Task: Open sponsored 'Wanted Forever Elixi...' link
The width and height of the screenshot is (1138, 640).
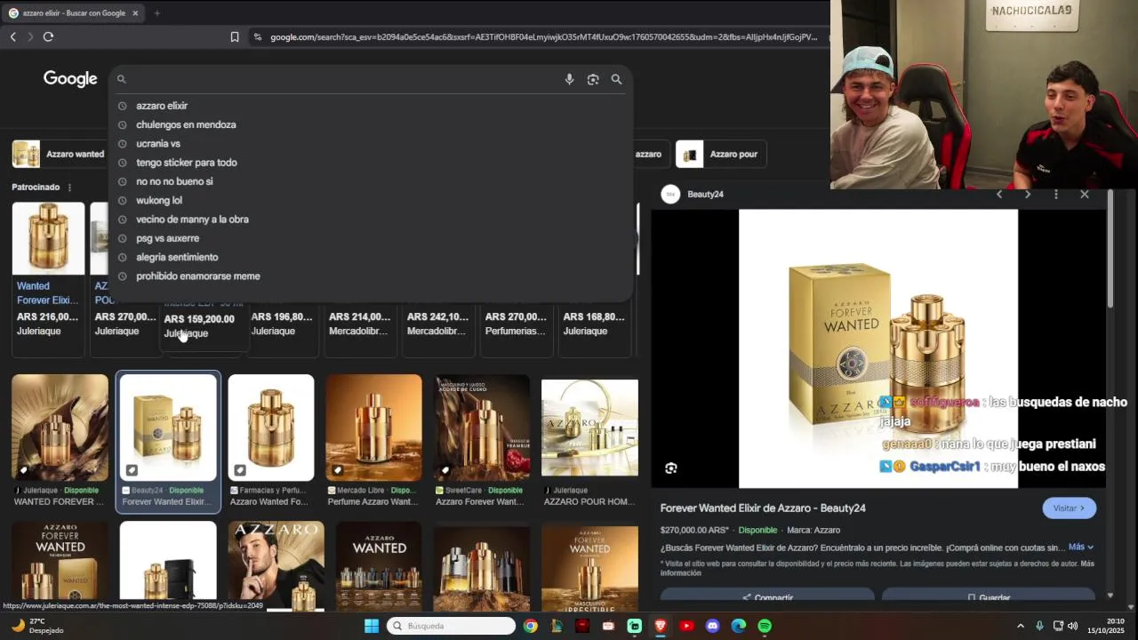Action: click(x=48, y=293)
